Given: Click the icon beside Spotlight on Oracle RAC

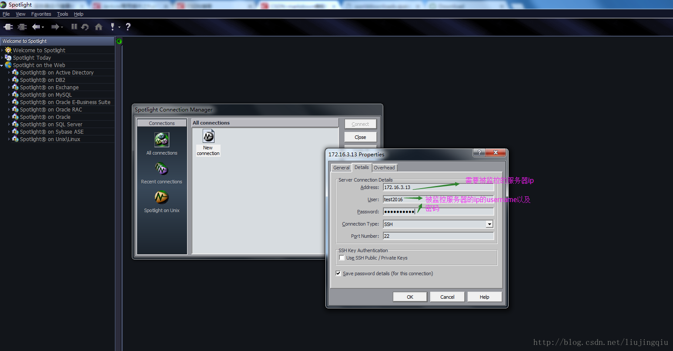Looking at the screenshot, I should pos(15,109).
